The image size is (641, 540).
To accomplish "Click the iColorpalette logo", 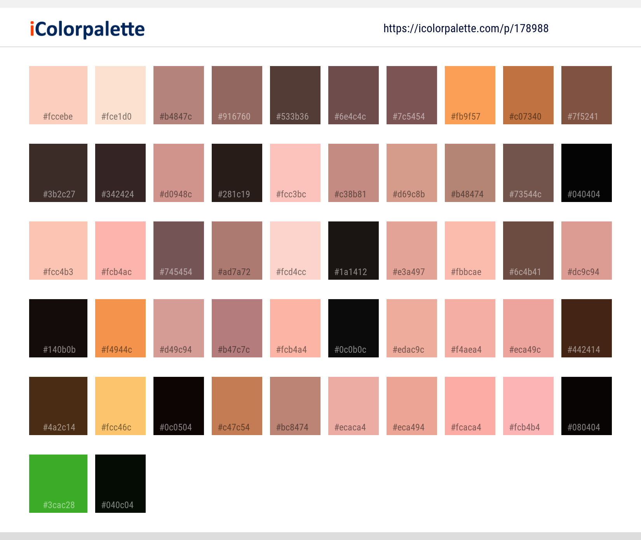I will (x=87, y=29).
